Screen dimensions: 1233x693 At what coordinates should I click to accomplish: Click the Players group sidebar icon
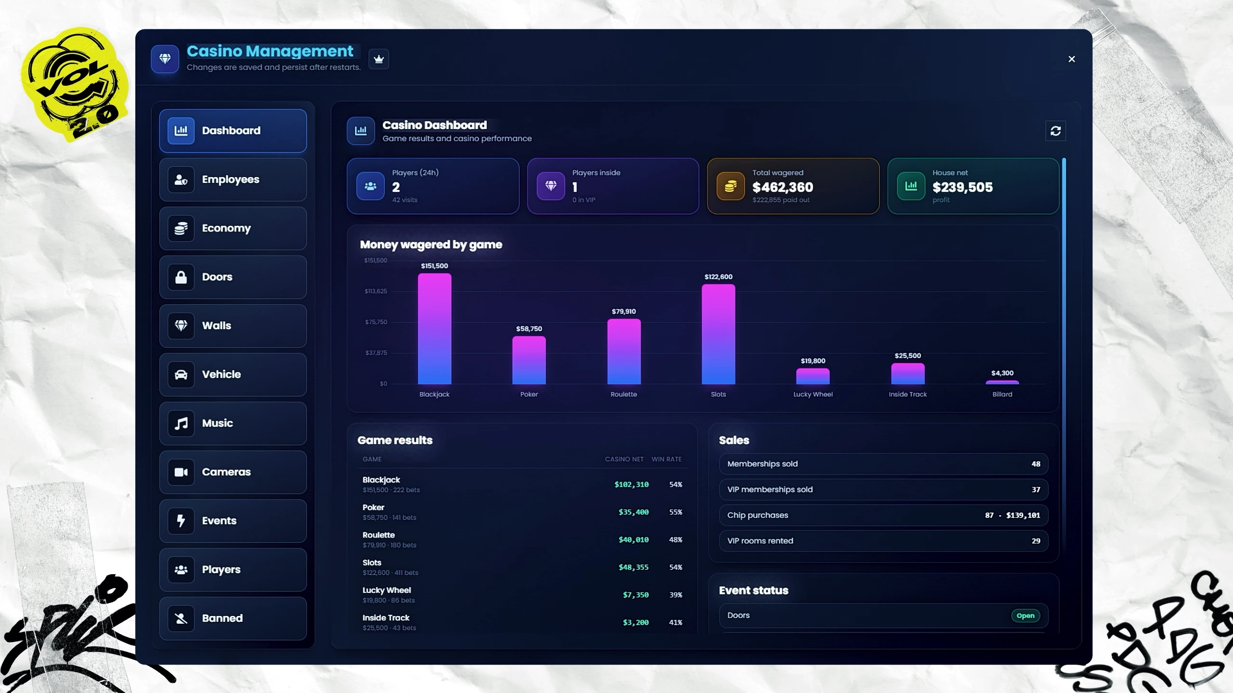(181, 570)
